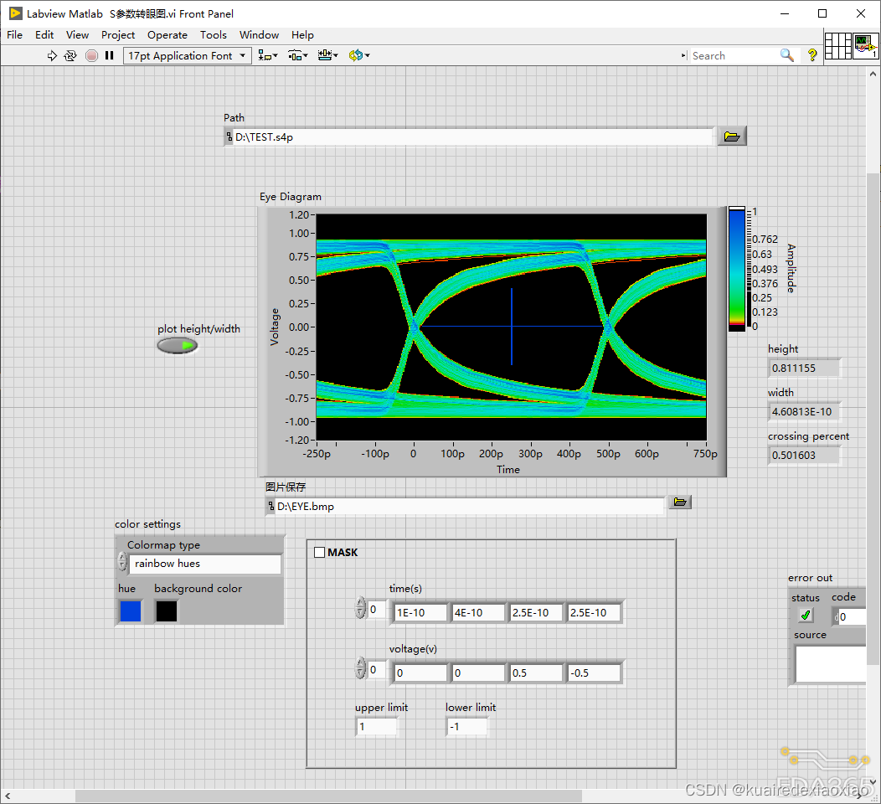
Task: Click the Run Continuously button
Action: (70, 55)
